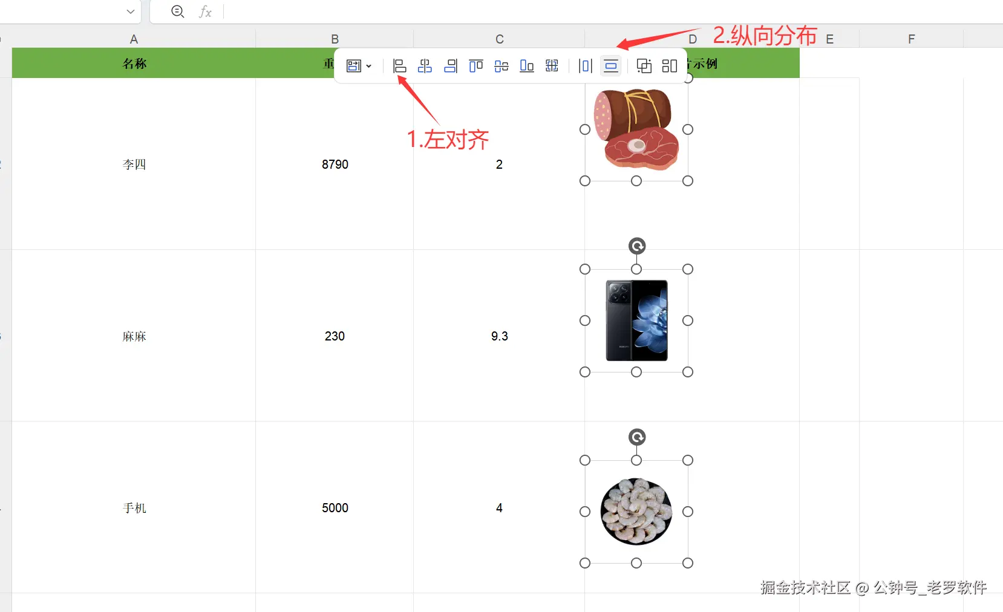Click the align left icon
This screenshot has height=612, width=1003.
coord(399,66)
